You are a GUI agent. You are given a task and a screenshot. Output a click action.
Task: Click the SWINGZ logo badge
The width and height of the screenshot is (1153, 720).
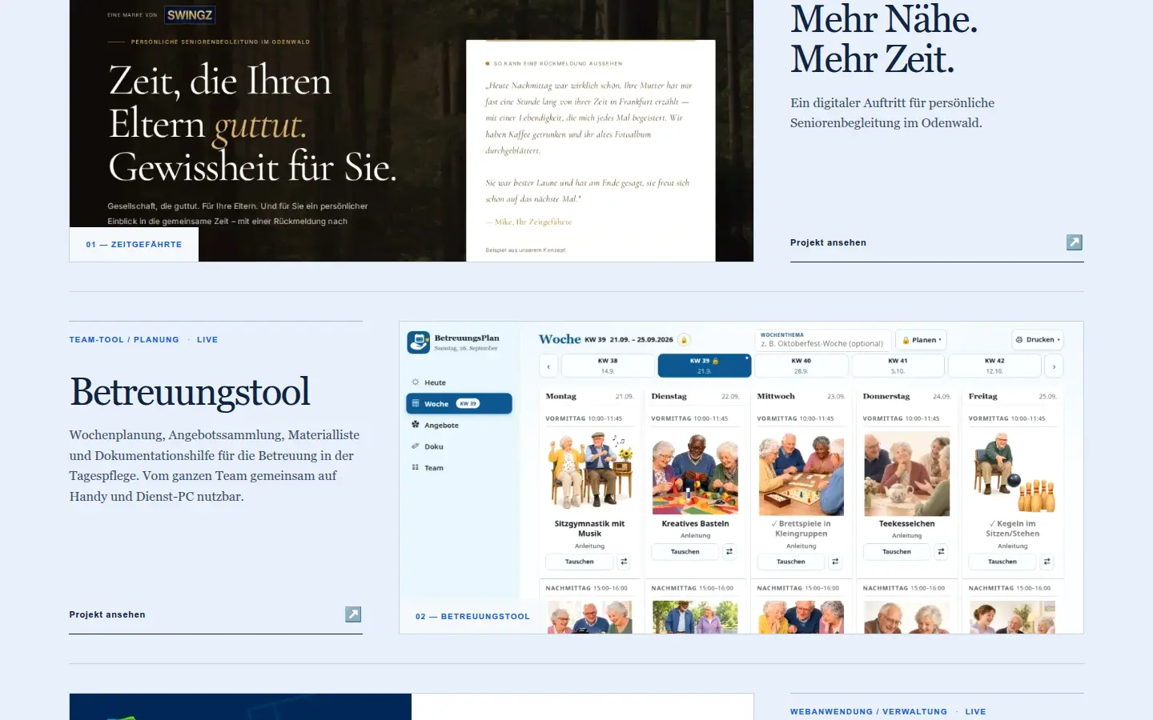point(190,14)
